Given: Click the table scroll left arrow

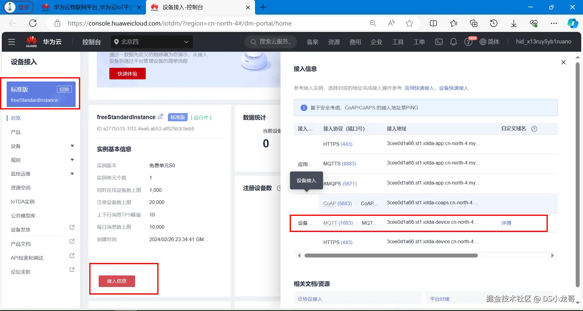Looking at the screenshot, I should tap(299, 256).
